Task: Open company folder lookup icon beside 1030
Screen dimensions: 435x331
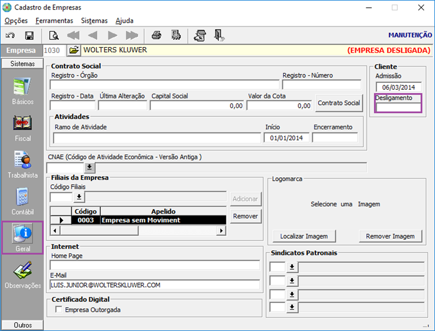Action: coord(74,50)
